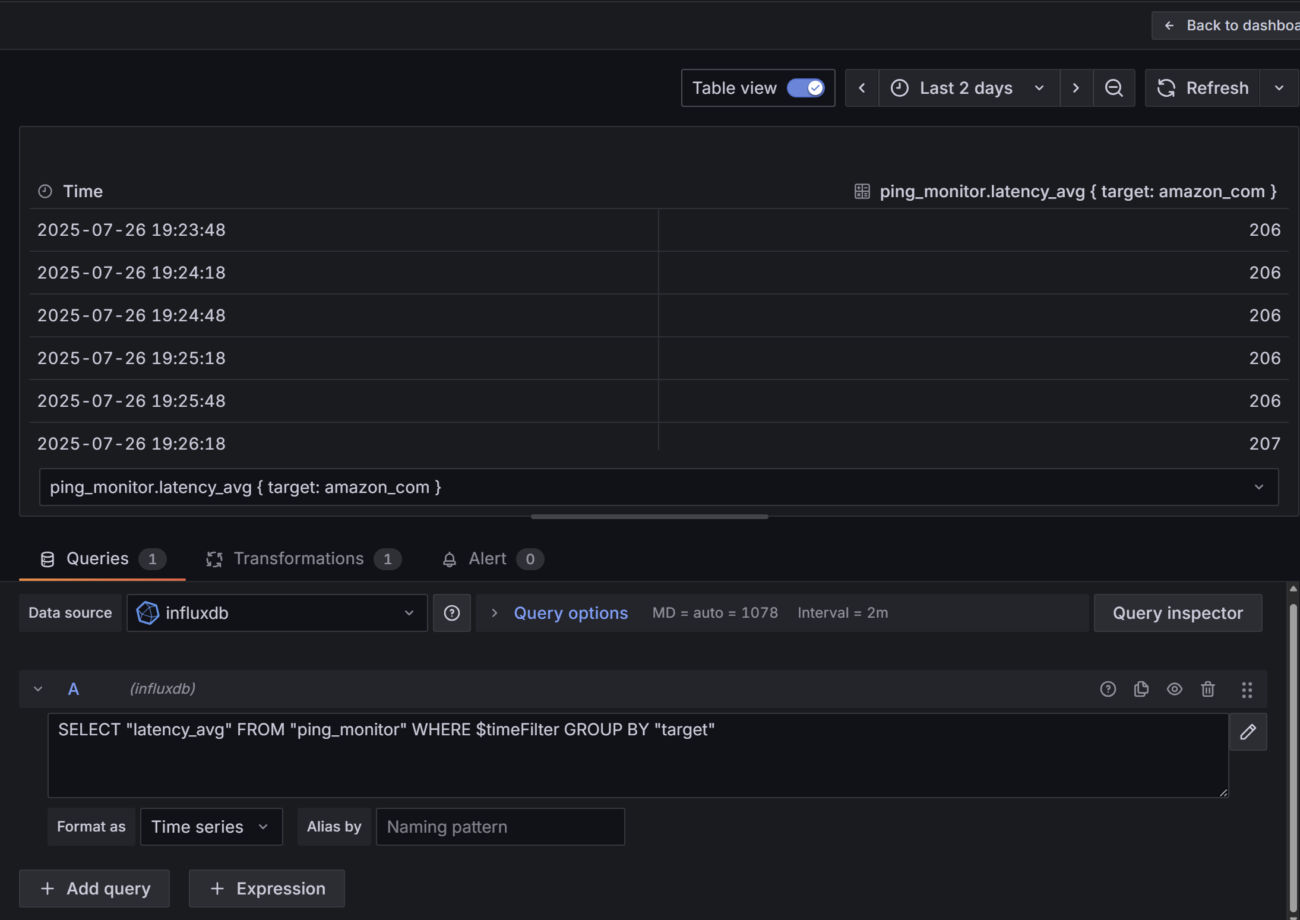Image resolution: width=1300 pixels, height=920 pixels.
Task: Shift time range forward with right arrow
Action: pos(1076,88)
